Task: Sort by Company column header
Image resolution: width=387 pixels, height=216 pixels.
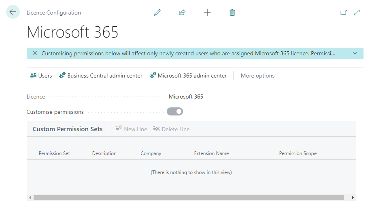Action: click(x=151, y=153)
